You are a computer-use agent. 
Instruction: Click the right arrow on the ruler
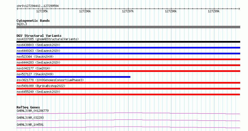[x=239, y=9]
